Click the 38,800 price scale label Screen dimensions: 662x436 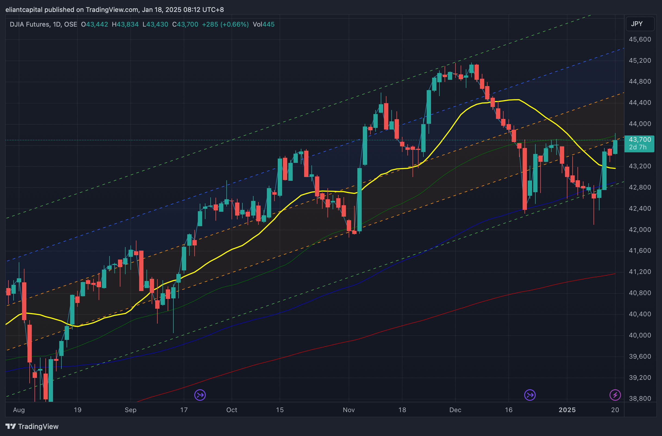coord(640,399)
